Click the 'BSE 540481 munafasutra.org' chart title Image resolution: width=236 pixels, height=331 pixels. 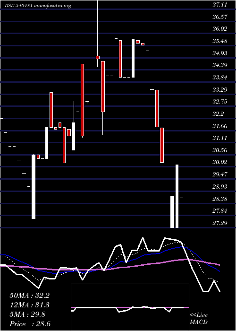pyautogui.click(x=38, y=6)
